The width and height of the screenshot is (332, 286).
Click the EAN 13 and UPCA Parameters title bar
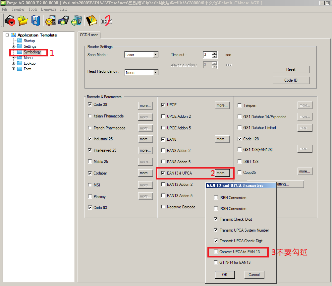pyautogui.click(x=241, y=185)
